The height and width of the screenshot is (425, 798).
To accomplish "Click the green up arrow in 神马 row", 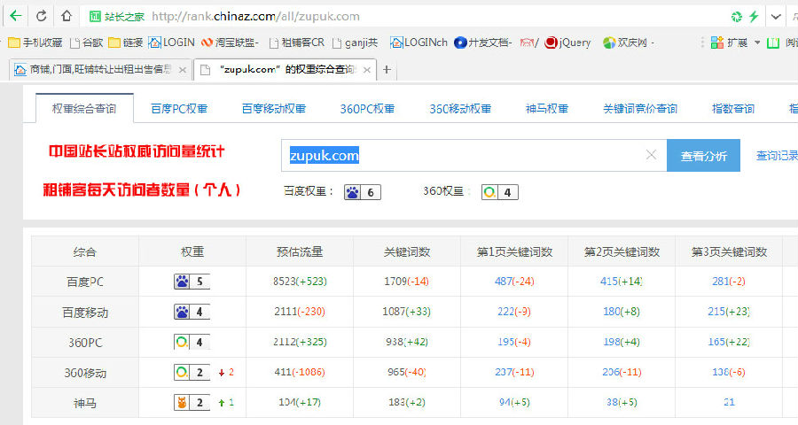I will 222,403.
